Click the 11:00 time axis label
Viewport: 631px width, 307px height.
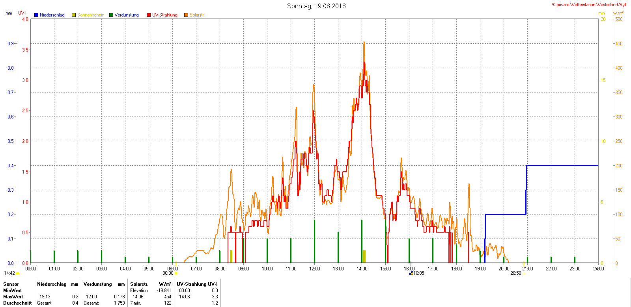(x=291, y=269)
